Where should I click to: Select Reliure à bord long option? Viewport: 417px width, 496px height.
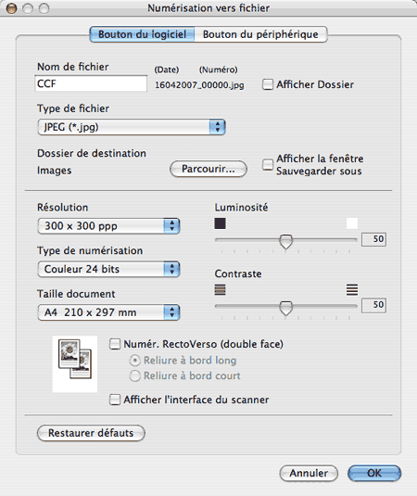(134, 361)
